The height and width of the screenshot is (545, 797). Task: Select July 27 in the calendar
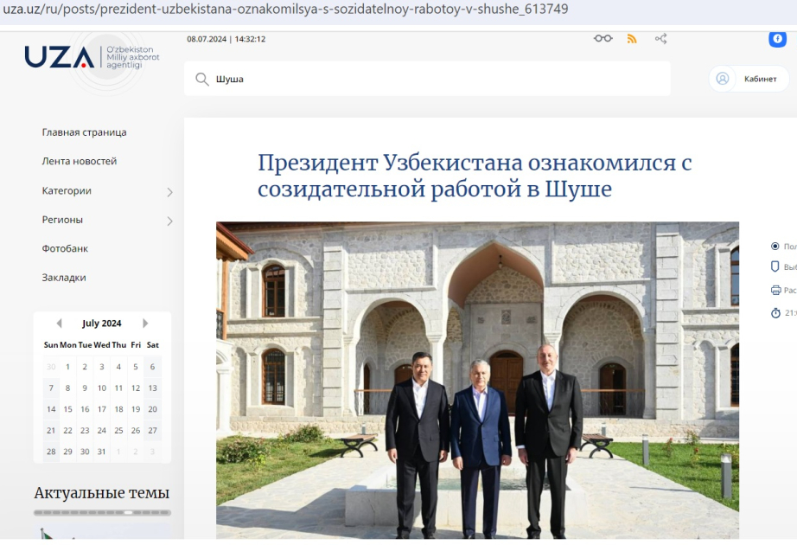tap(152, 431)
